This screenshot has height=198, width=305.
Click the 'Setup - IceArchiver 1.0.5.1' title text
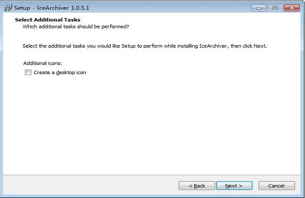tap(51, 8)
